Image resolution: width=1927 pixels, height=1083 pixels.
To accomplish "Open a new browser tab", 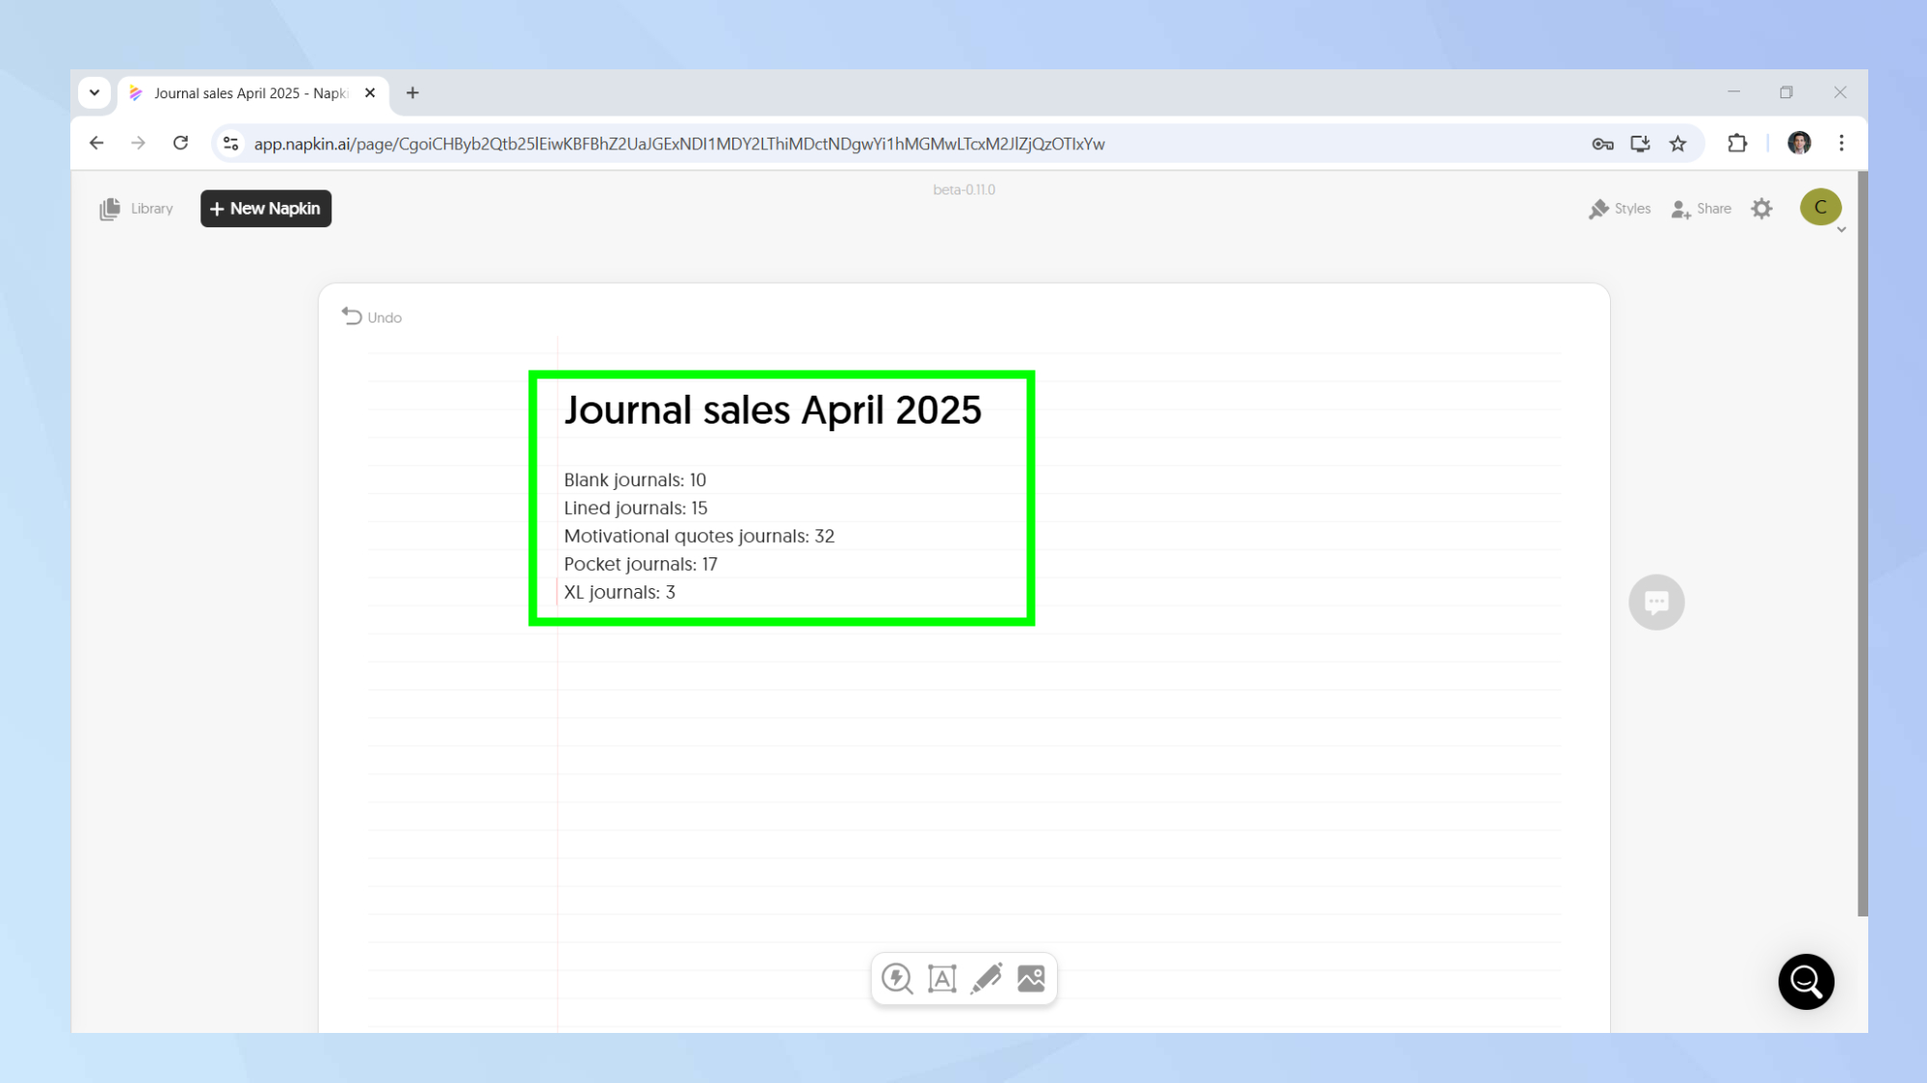I will tap(412, 92).
